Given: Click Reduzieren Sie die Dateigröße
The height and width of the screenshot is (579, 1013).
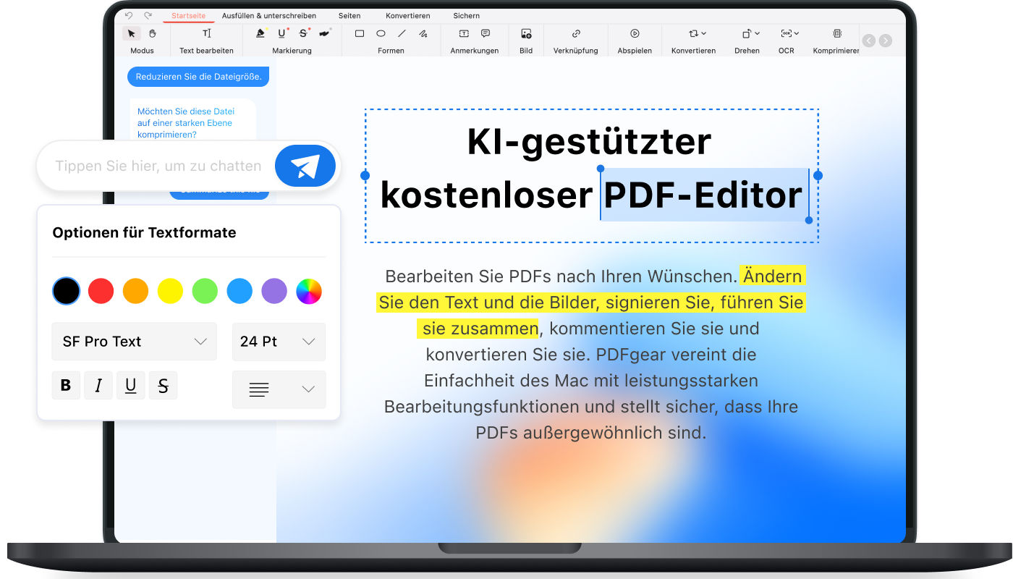Looking at the screenshot, I should click(x=198, y=75).
